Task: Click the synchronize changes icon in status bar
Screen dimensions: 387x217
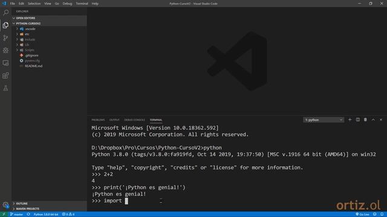Action: coord(28,215)
